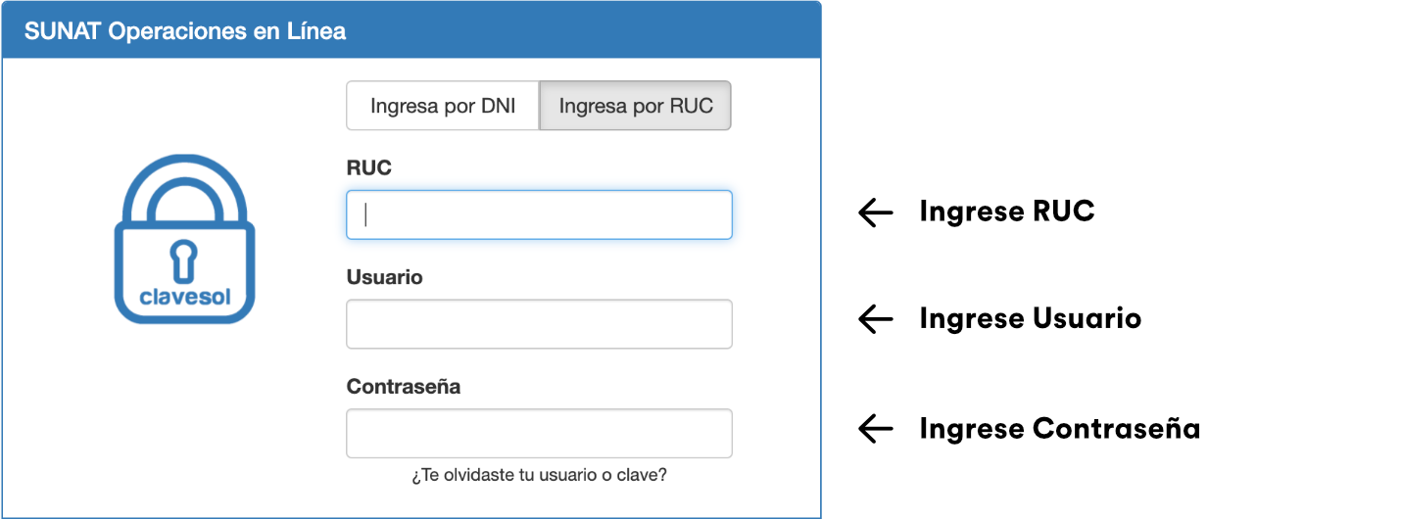Image resolution: width=1401 pixels, height=519 pixels.
Task: Select the Ingresa por RUC tab
Action: click(x=636, y=106)
